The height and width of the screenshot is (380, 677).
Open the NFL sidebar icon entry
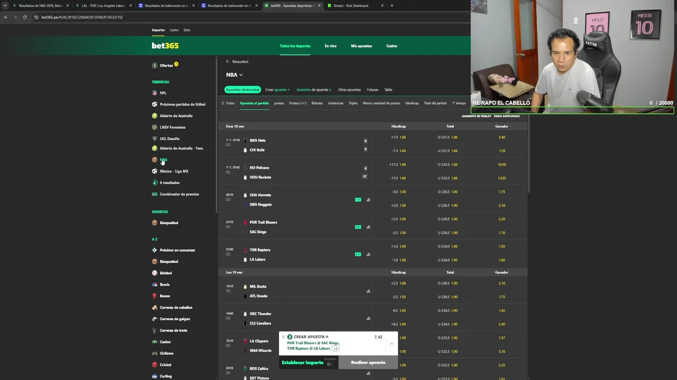click(154, 93)
